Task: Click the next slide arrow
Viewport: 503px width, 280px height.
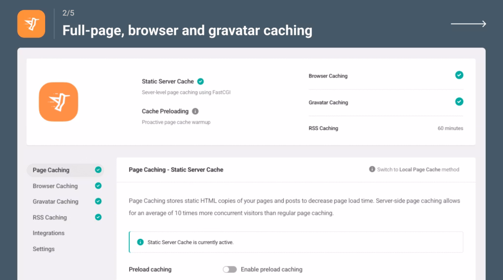Action: coord(468,24)
